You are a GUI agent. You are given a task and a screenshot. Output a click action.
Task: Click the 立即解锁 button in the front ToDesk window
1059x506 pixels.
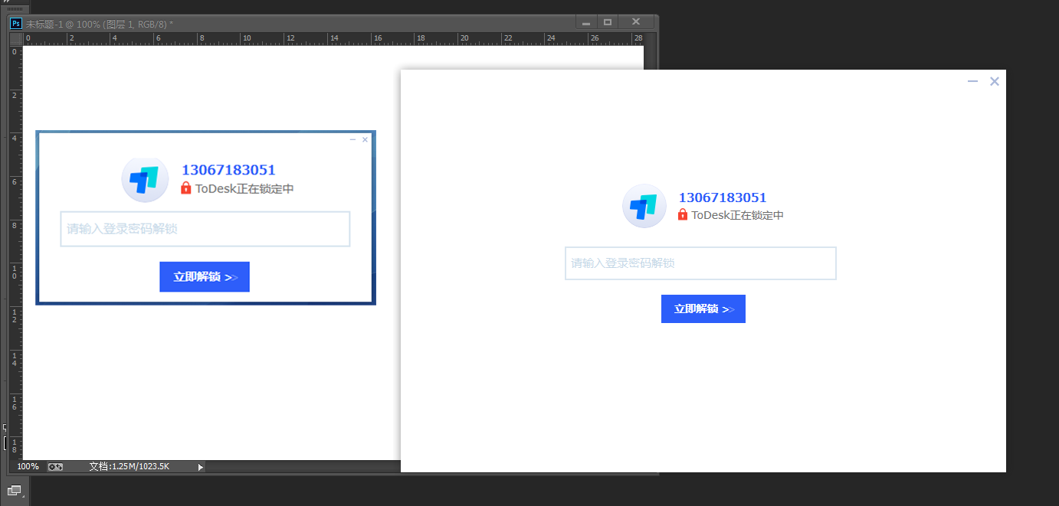pyautogui.click(x=703, y=308)
